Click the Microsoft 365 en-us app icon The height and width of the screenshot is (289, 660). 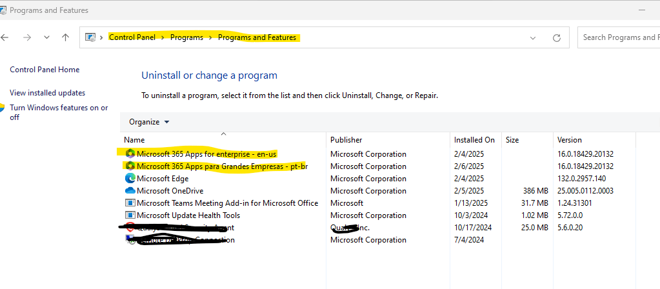coord(130,154)
